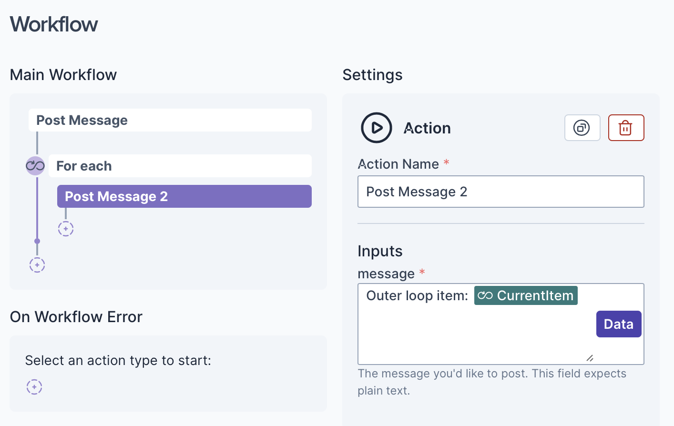Click the Main Workflow heading
Image resolution: width=674 pixels, height=426 pixels.
(63, 75)
